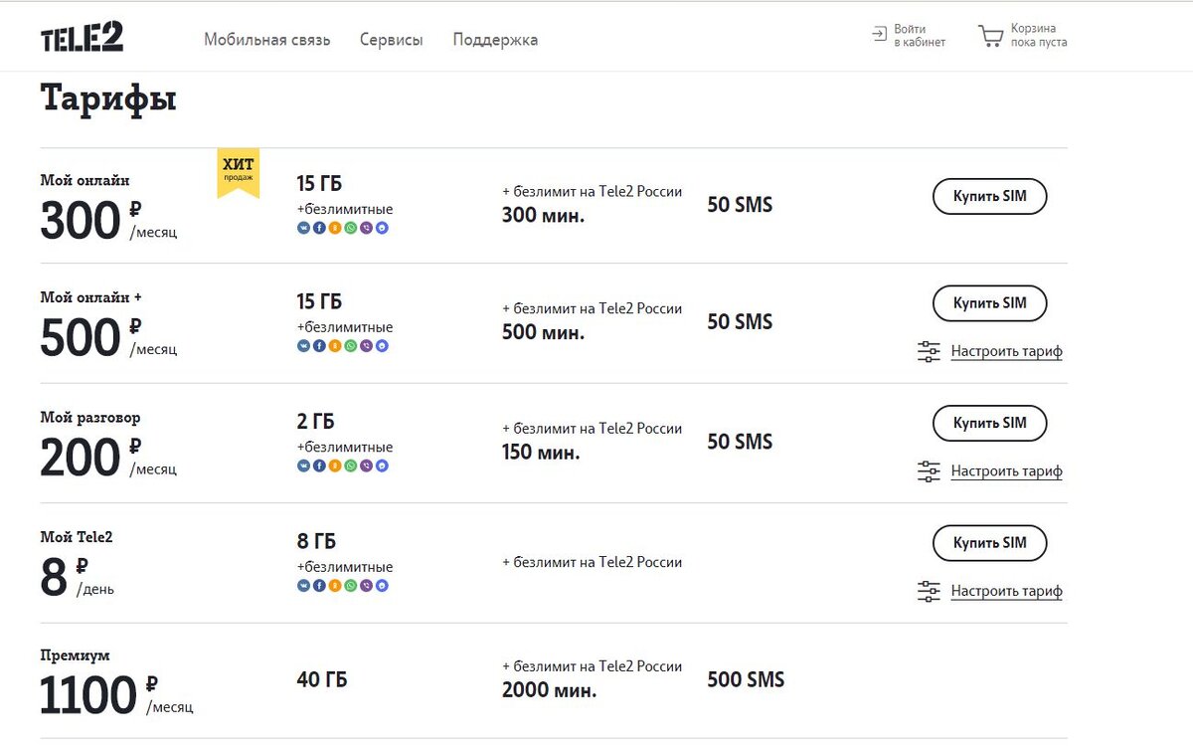Open the shopping cart icon
This screenshot has height=746, width=1193.
[990, 37]
